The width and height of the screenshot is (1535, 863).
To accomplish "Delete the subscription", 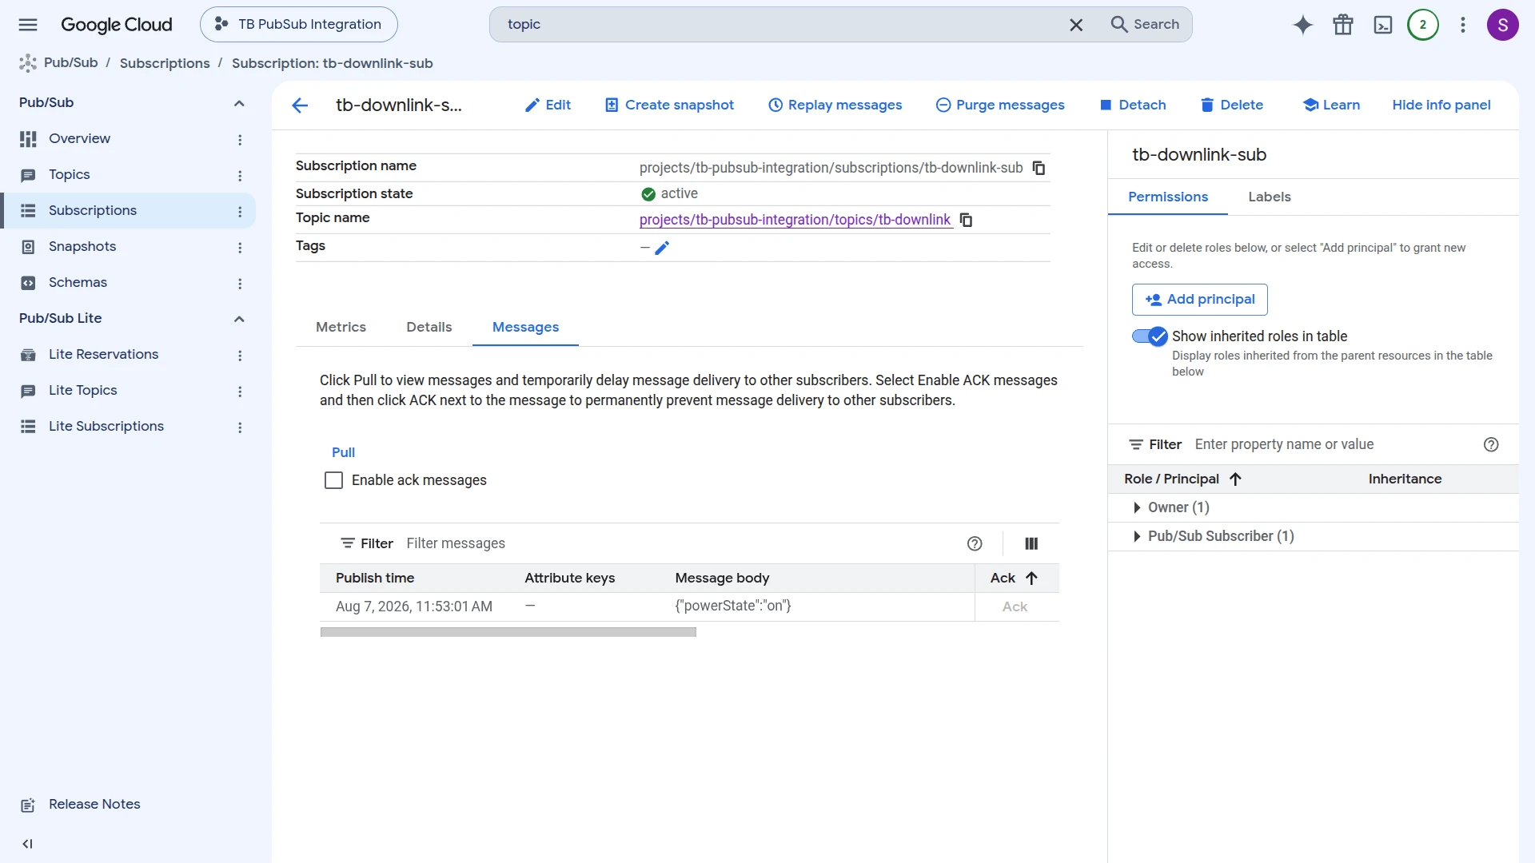I will click(1232, 105).
